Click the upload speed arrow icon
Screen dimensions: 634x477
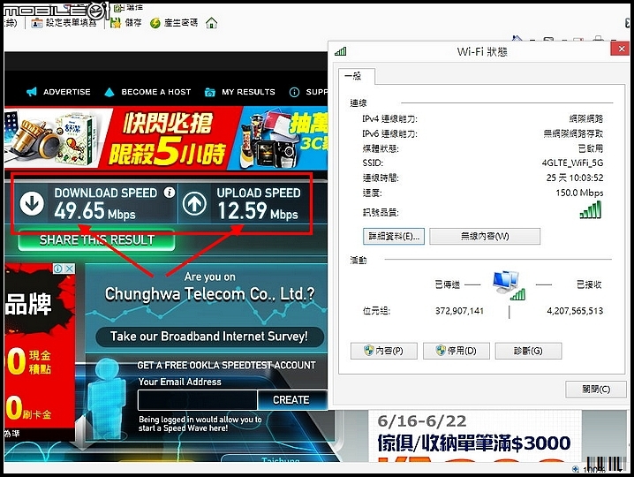(194, 203)
